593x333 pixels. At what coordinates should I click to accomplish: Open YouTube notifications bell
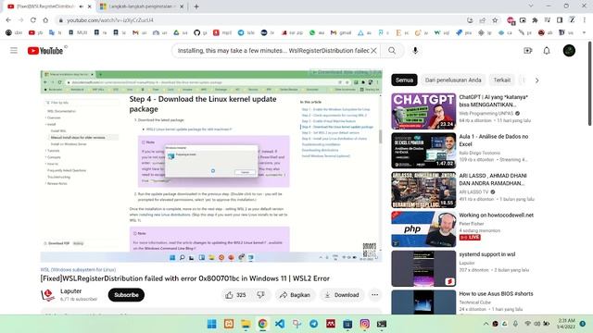[547, 50]
